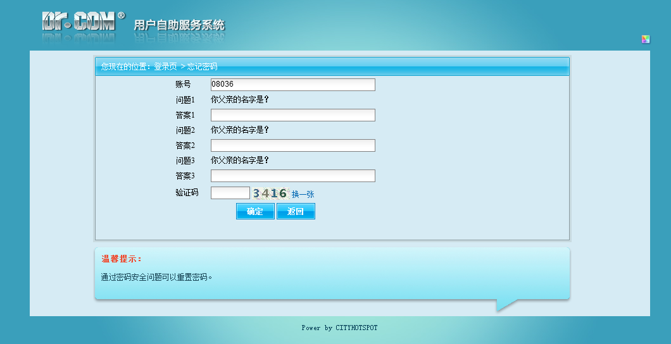
Task: Focus the 验证码 captcha input box
Action: [230, 193]
